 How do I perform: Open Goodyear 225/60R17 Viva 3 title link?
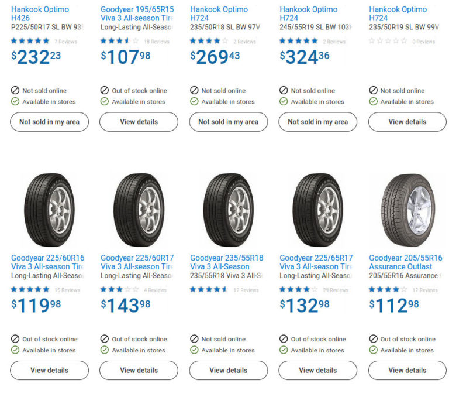[137, 262]
